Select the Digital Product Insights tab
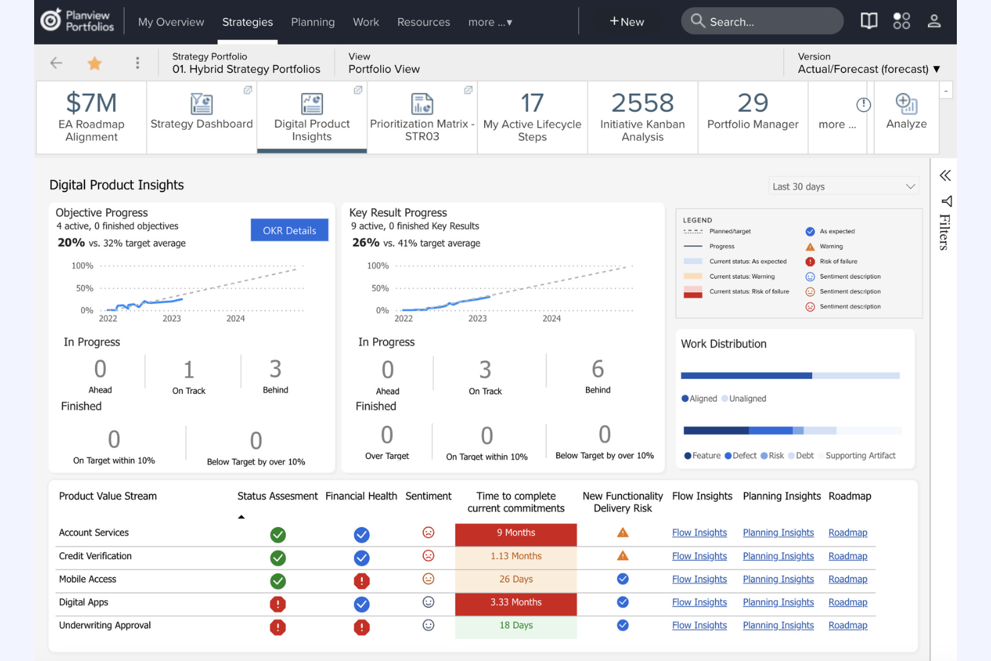 coord(312,118)
